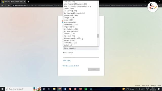Click the volume icon in system tray
This screenshot has height=91, width=162.
click(x=144, y=89)
